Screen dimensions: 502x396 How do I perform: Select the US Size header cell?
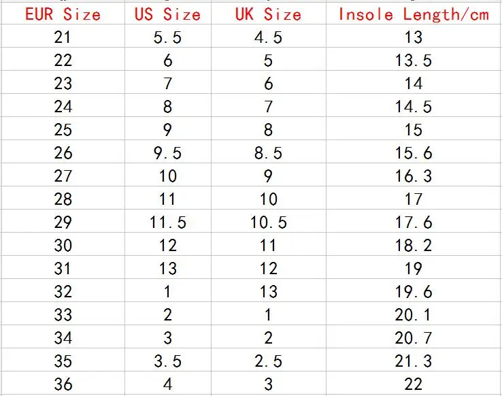click(168, 13)
